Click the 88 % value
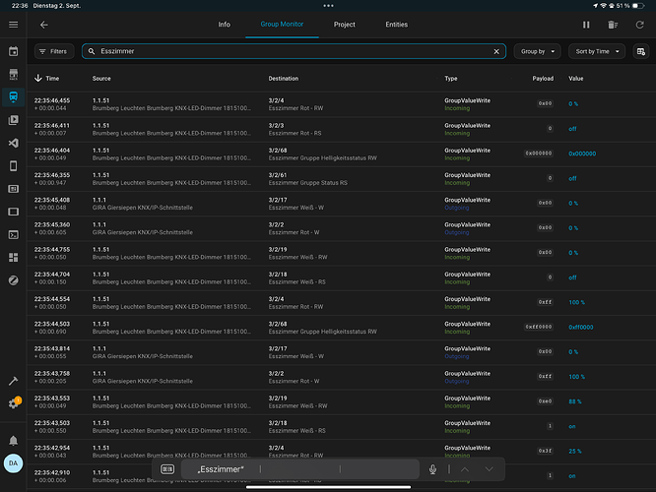 575,401
